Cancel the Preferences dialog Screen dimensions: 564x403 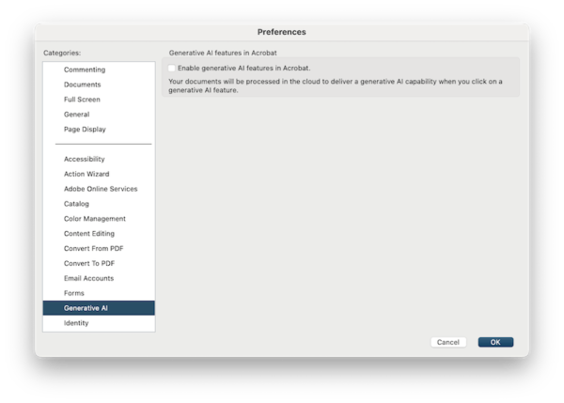[x=448, y=342]
